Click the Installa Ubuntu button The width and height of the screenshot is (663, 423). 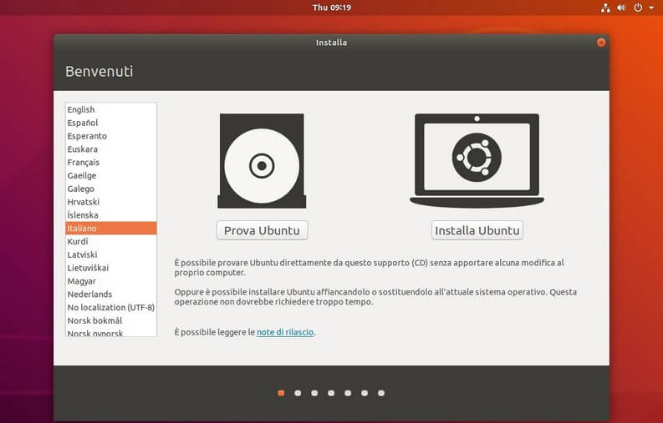pyautogui.click(x=477, y=230)
